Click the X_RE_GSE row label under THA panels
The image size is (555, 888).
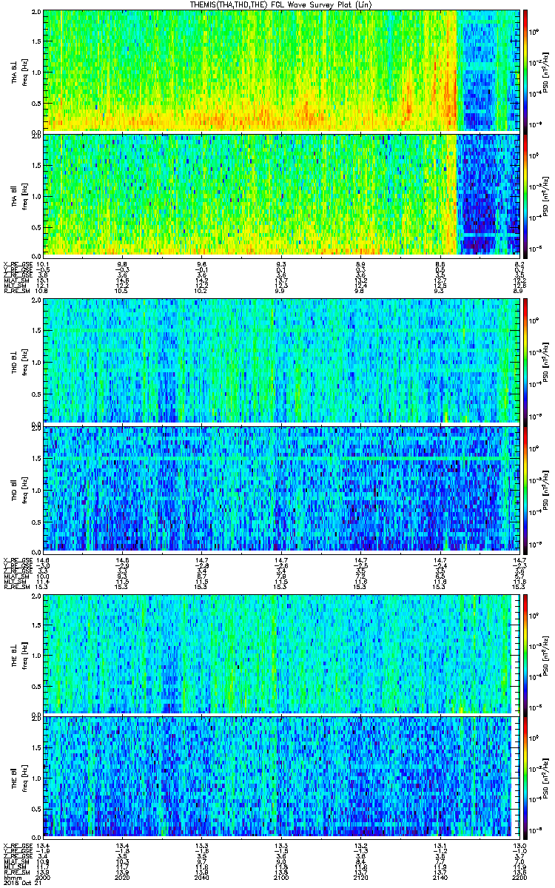click(16, 263)
